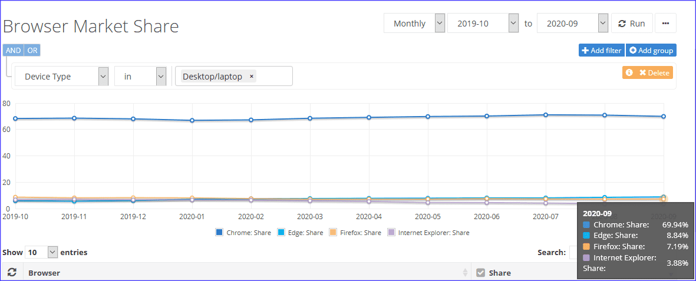Select the OR logic toggle
The image size is (696, 281).
(x=32, y=51)
